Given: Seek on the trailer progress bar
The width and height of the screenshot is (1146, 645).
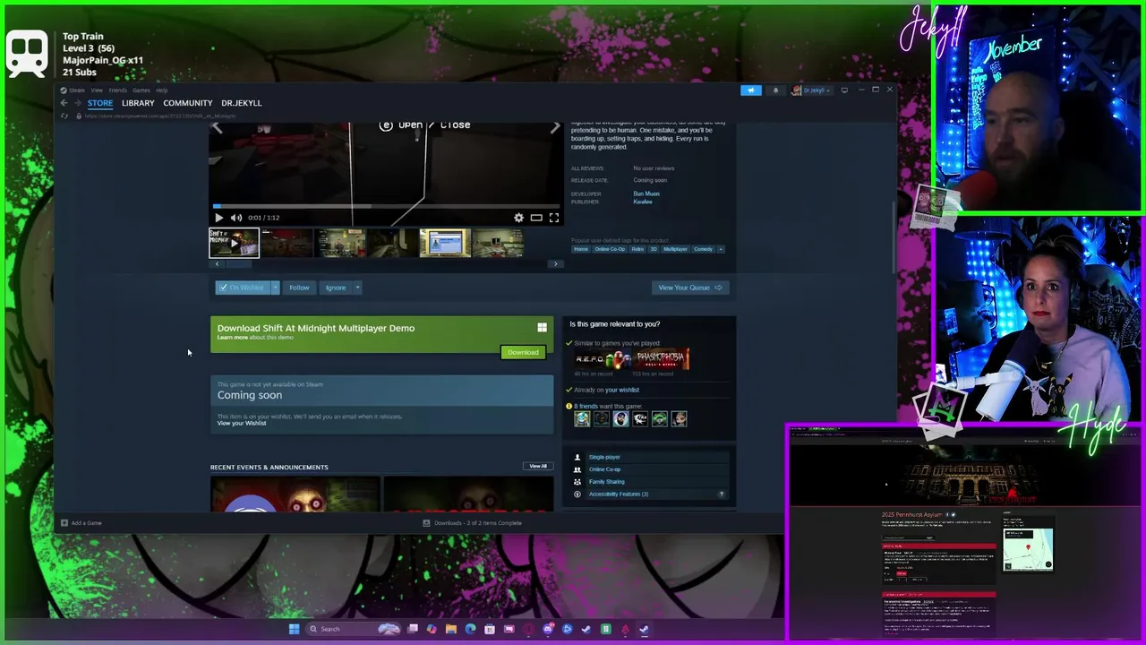Looking at the screenshot, I should [386, 206].
